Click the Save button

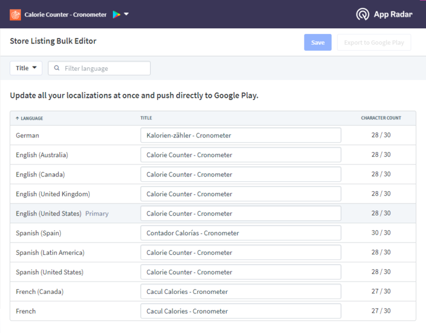318,42
